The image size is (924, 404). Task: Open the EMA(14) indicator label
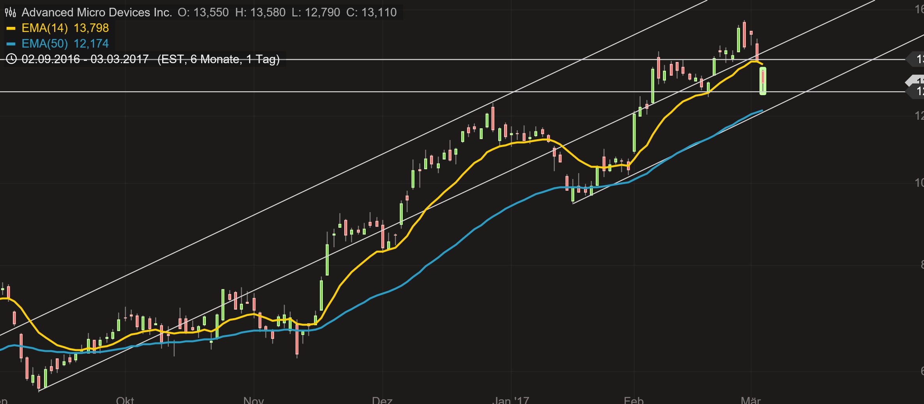45,28
